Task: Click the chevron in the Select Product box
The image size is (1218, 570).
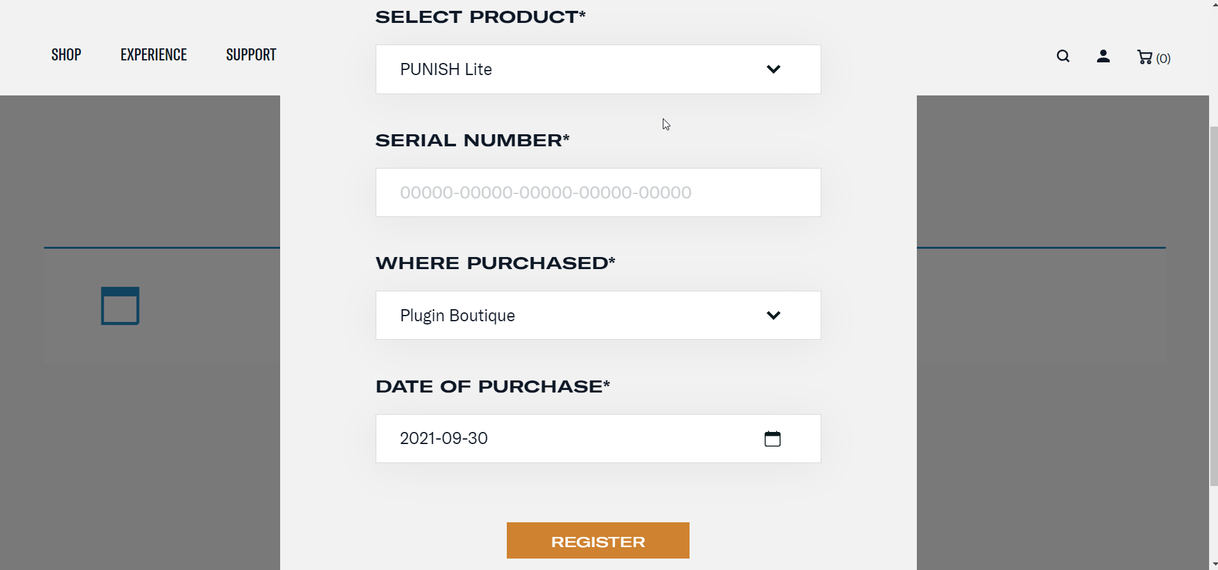Action: (774, 69)
